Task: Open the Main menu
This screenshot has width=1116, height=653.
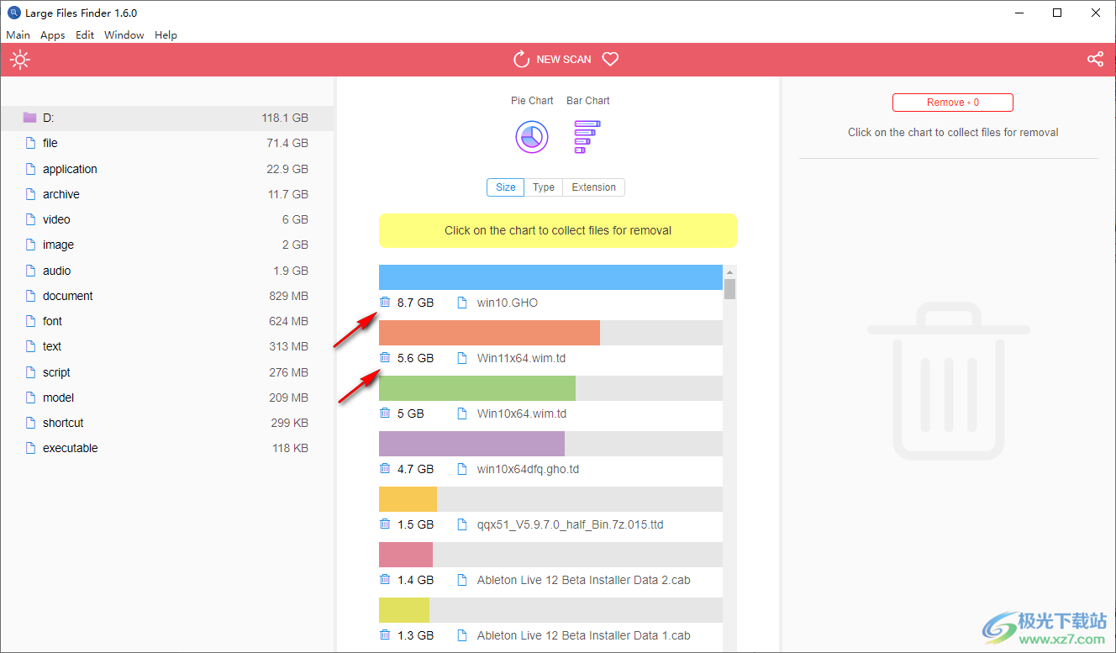Action: (18, 35)
